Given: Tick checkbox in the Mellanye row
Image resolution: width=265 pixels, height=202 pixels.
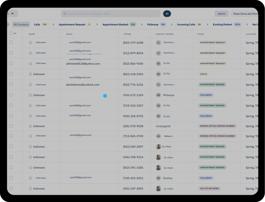Looking at the screenshot, I should [x=11, y=95].
